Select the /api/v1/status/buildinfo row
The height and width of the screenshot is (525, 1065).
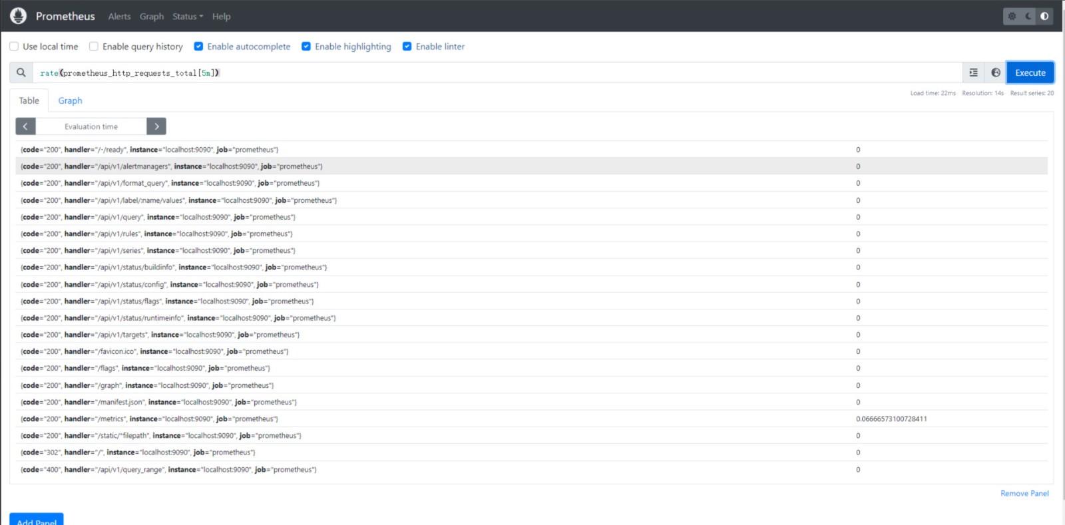tap(531, 267)
